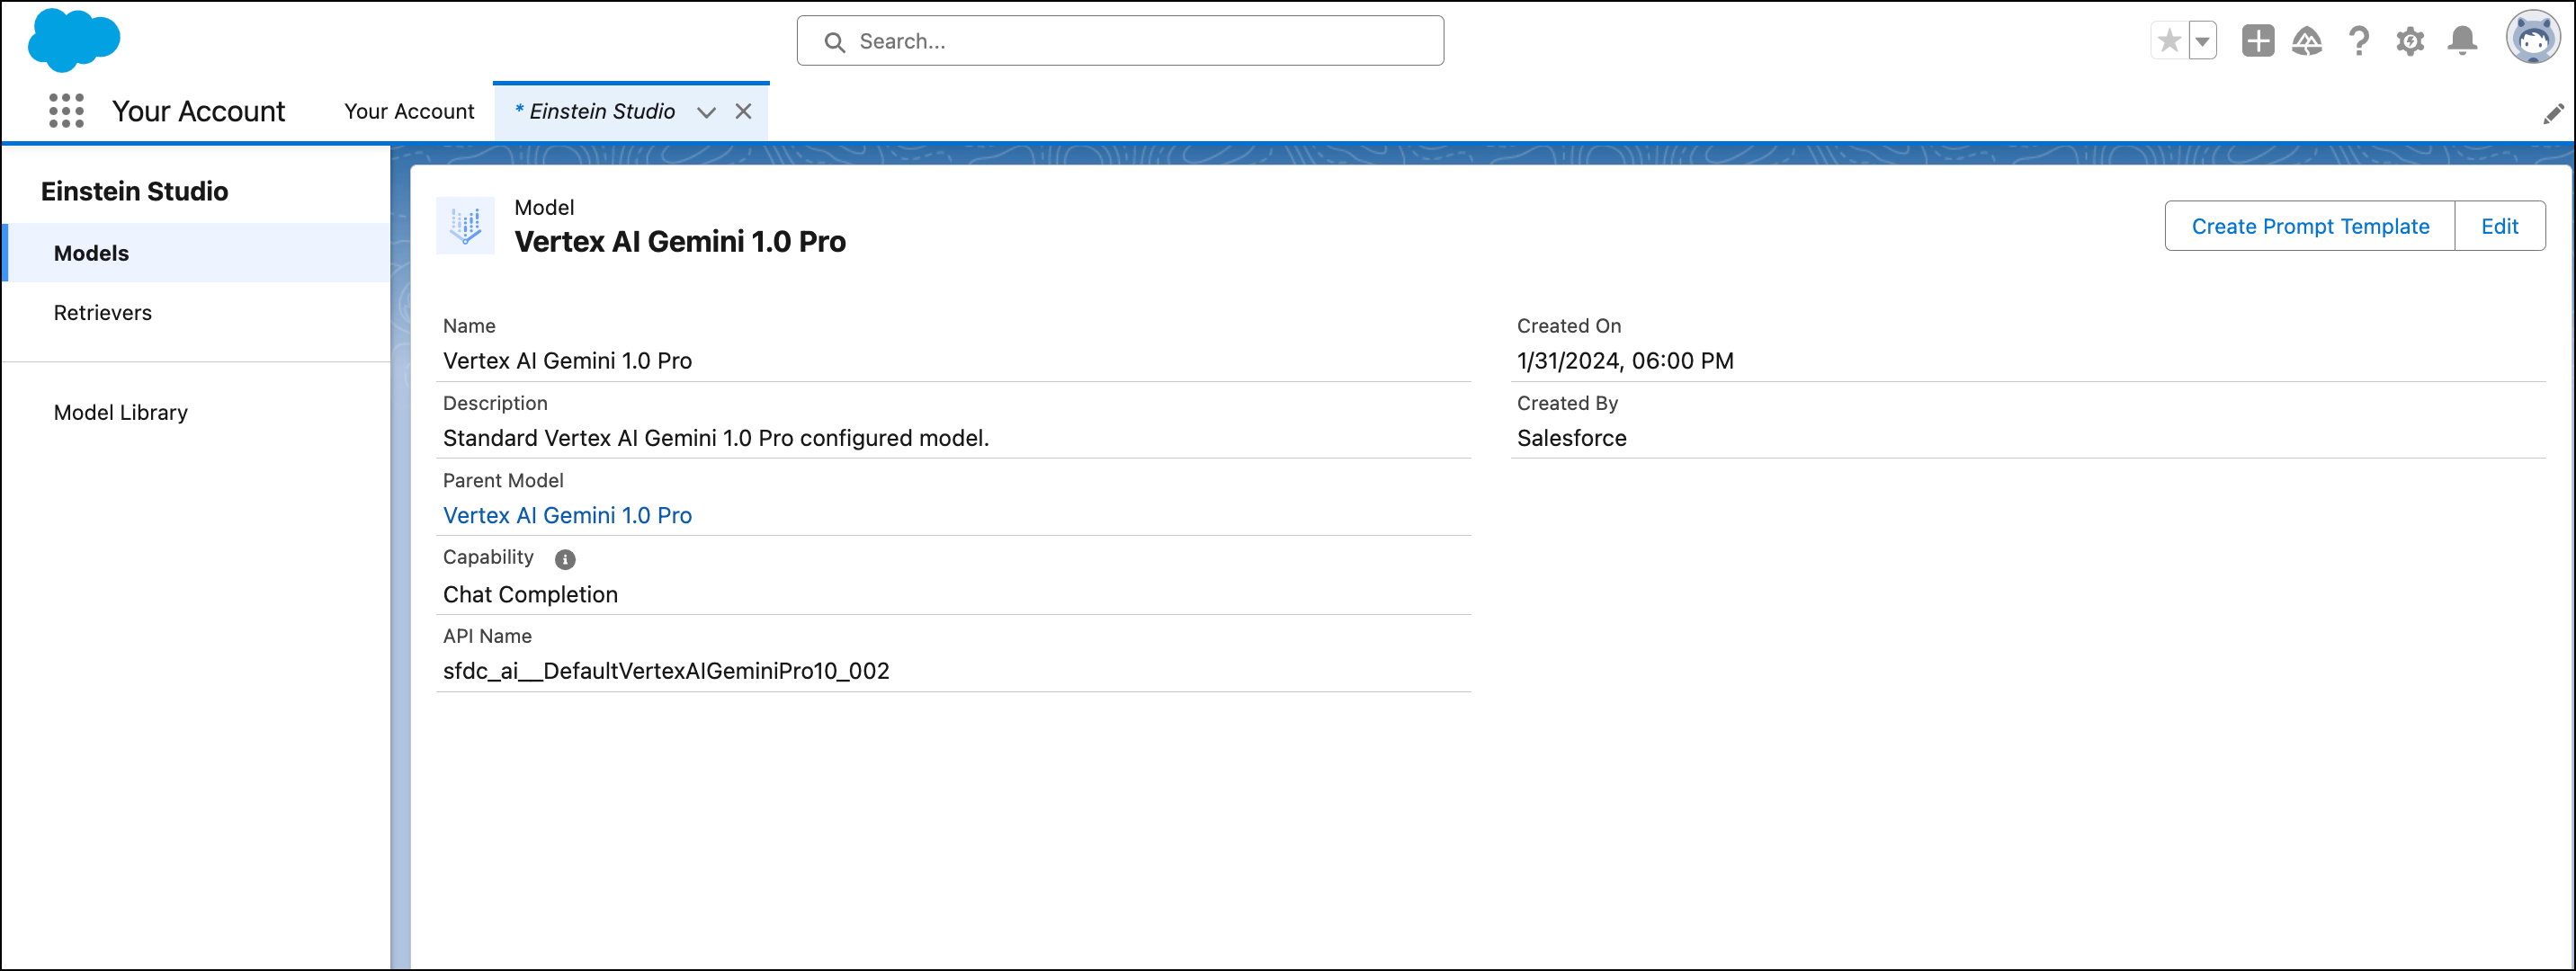Click the favorites star icon
The width and height of the screenshot is (2576, 971).
point(2169,41)
